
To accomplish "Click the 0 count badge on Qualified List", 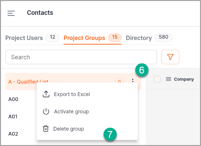I will click(x=119, y=81).
